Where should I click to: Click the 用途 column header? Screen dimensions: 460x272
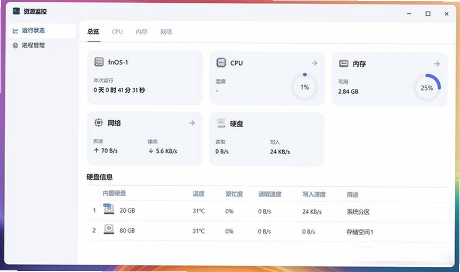point(352,195)
